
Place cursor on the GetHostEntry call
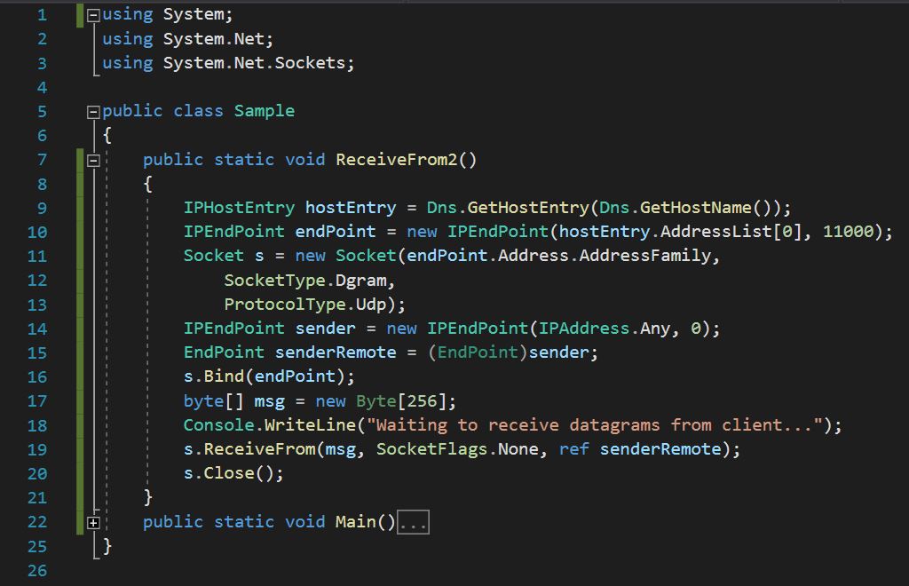coord(527,208)
